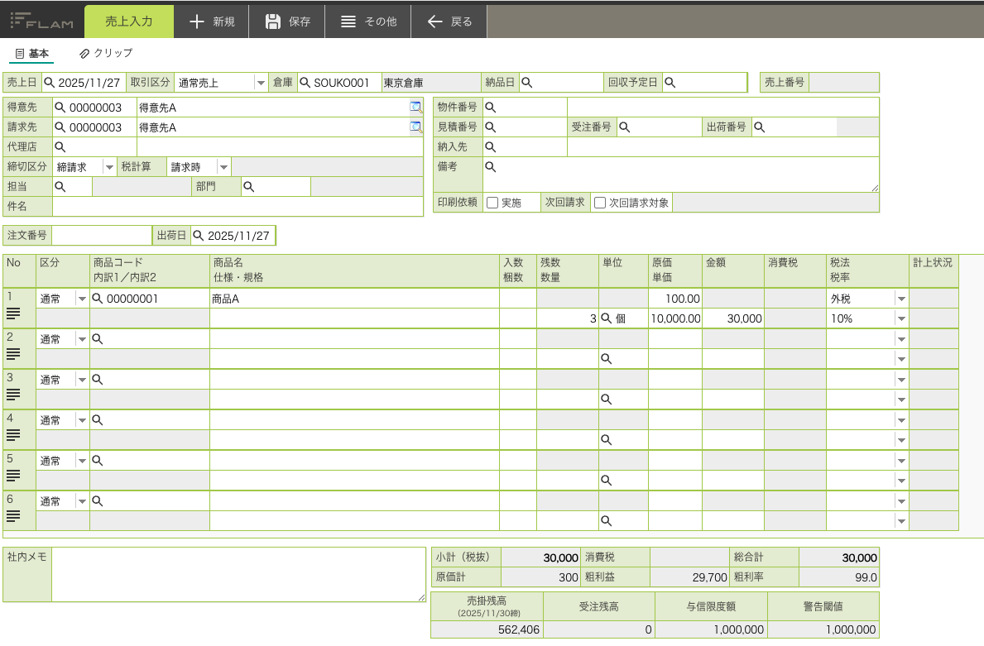Screen dimensions: 984x646
Task: Search product code in row 2
Action: [98, 339]
